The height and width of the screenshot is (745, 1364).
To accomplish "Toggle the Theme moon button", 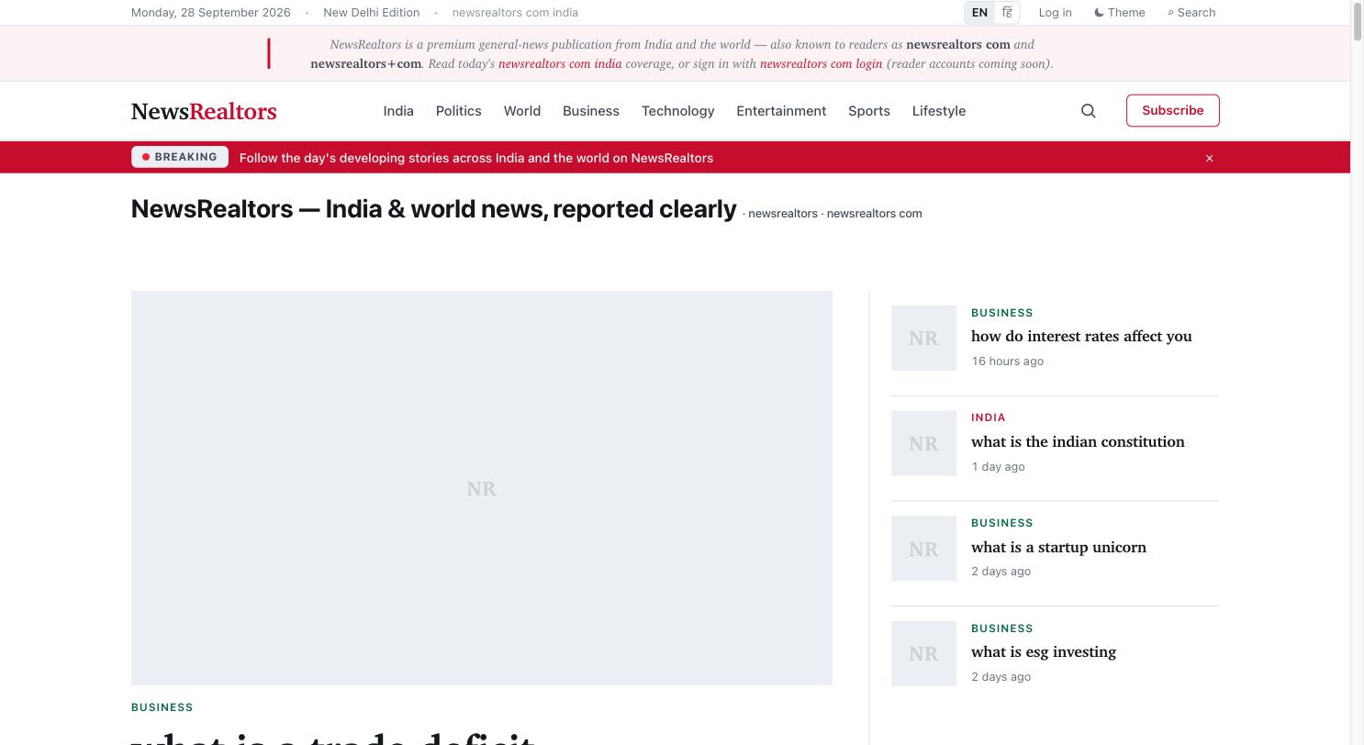I will (1120, 13).
